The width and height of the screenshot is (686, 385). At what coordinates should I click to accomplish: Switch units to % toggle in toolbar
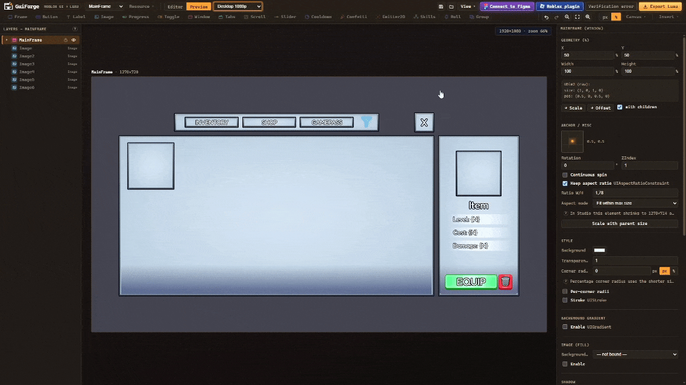point(616,17)
